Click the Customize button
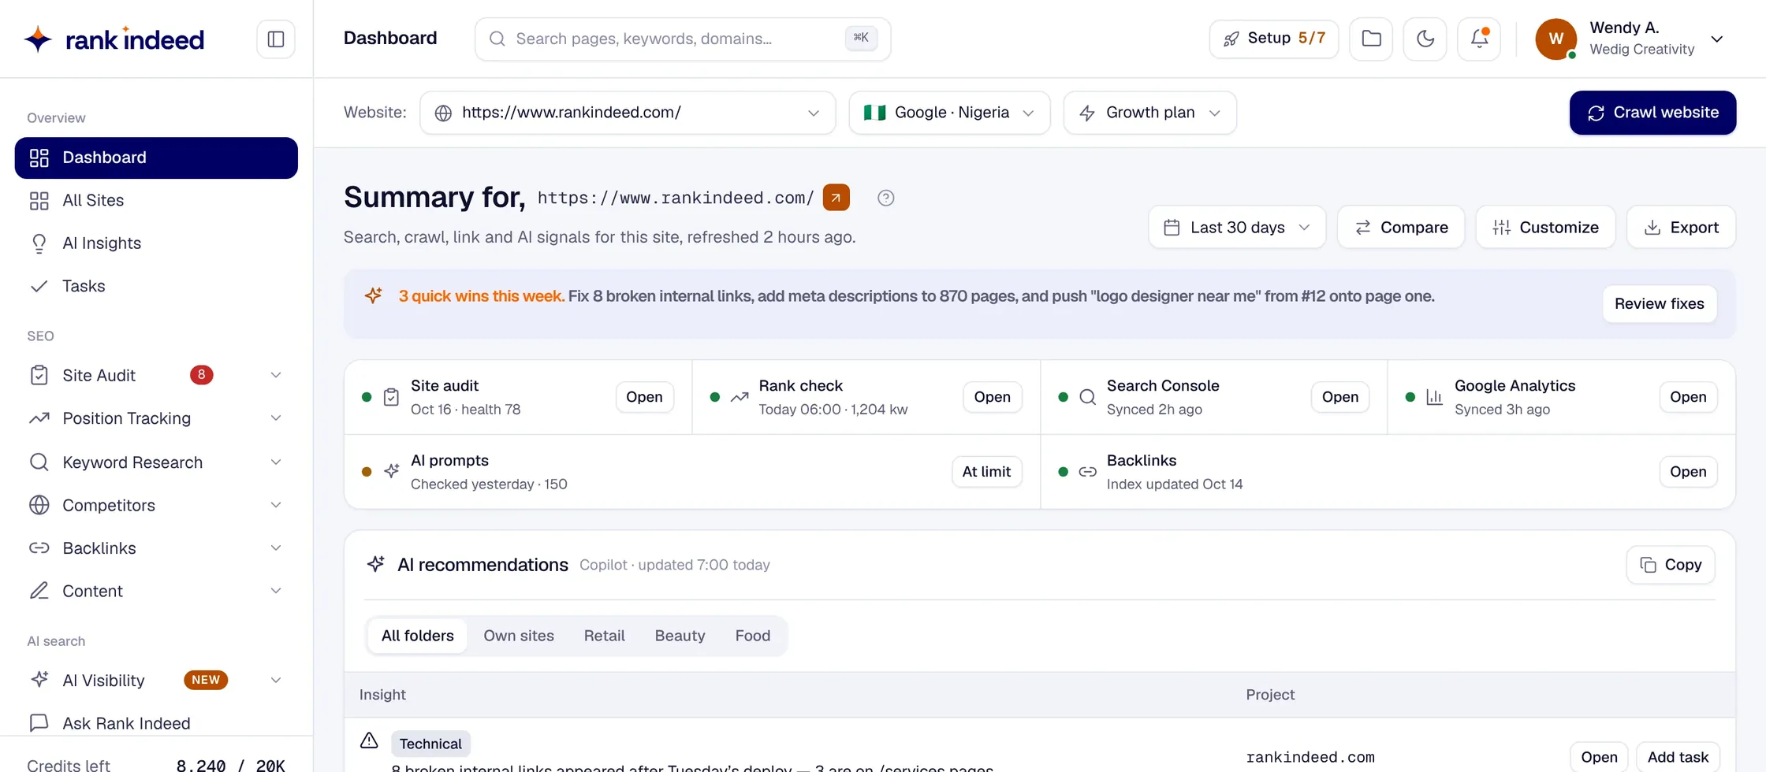Viewport: 1766px width, 772px height. (x=1545, y=227)
